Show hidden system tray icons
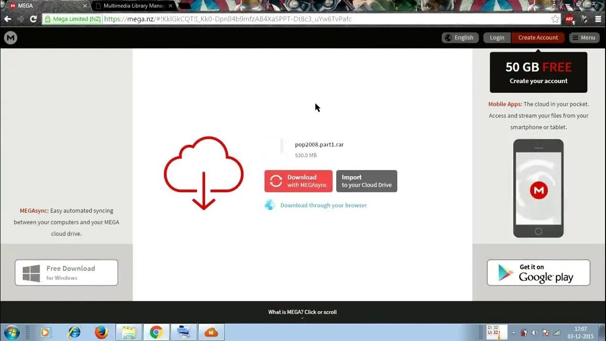Image resolution: width=606 pixels, height=341 pixels. pos(514,333)
